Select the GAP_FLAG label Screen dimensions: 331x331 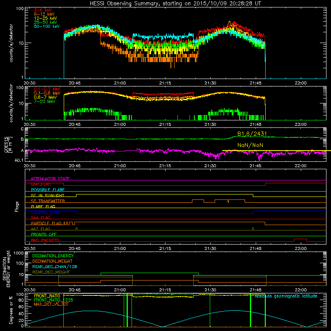(x=41, y=184)
